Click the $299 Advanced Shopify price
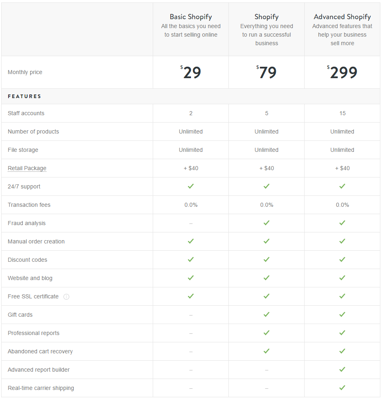Viewport: 382px width, 403px height. pyautogui.click(x=342, y=72)
